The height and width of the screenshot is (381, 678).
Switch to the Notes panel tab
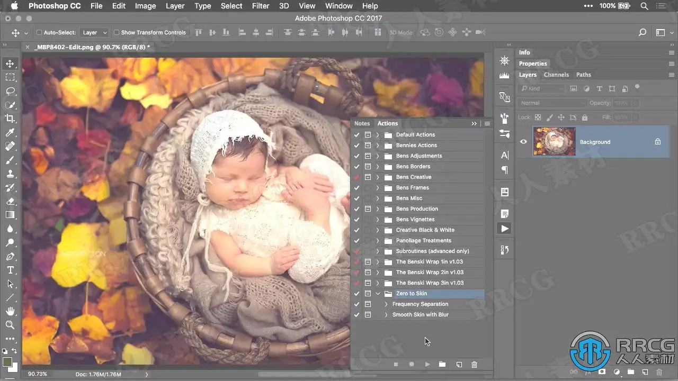tap(362, 123)
